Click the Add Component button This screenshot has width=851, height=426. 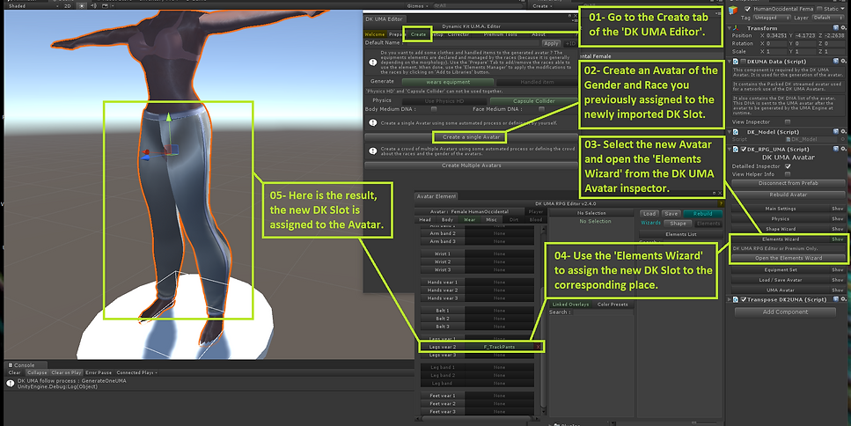click(785, 312)
